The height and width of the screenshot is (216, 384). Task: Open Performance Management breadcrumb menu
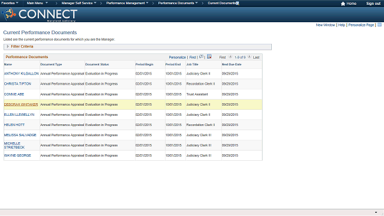tap(127, 3)
